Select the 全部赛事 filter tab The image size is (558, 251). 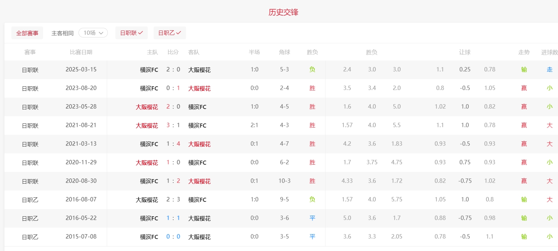(27, 33)
